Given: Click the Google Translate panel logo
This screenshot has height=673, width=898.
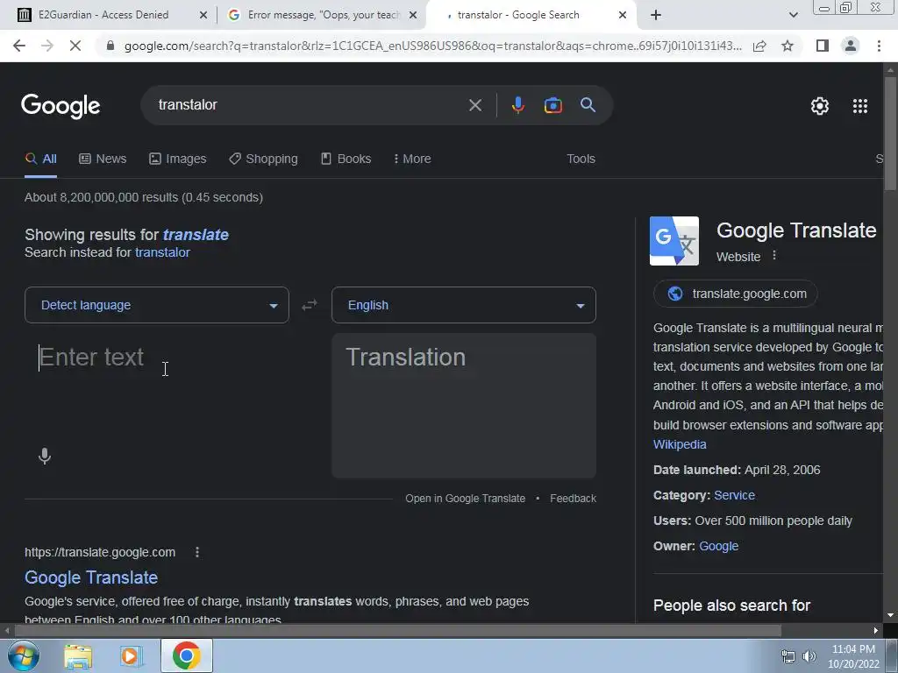Looking at the screenshot, I should (674, 241).
